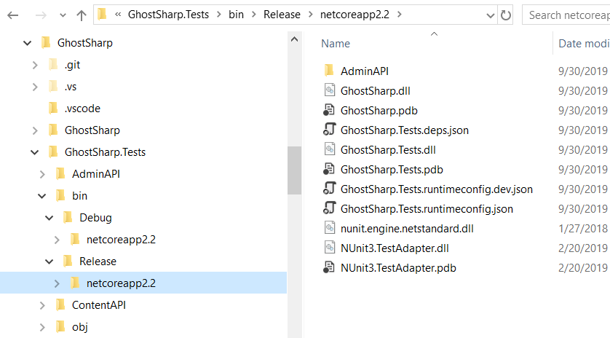Click the Search netcoreapp2.2 field

pos(566,15)
